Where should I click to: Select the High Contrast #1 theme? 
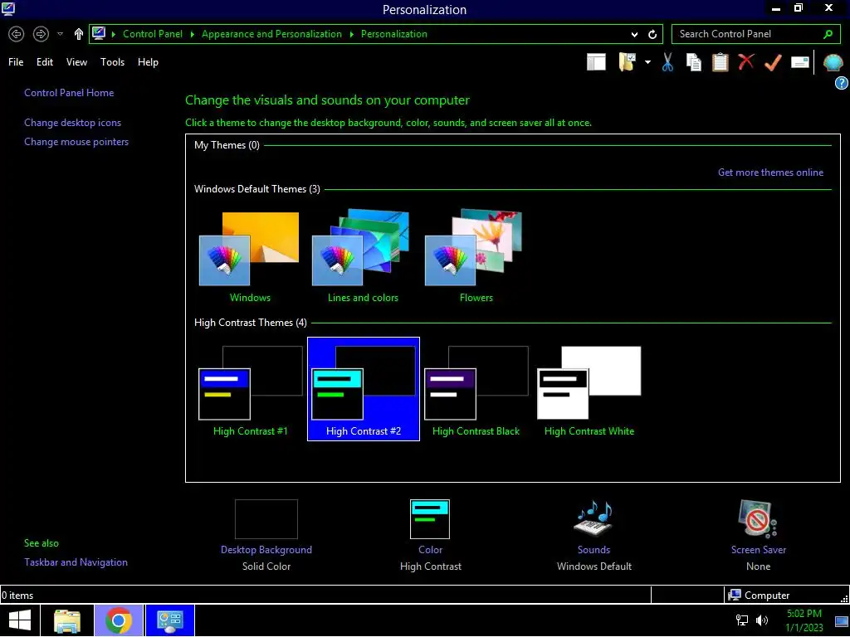pyautogui.click(x=250, y=390)
